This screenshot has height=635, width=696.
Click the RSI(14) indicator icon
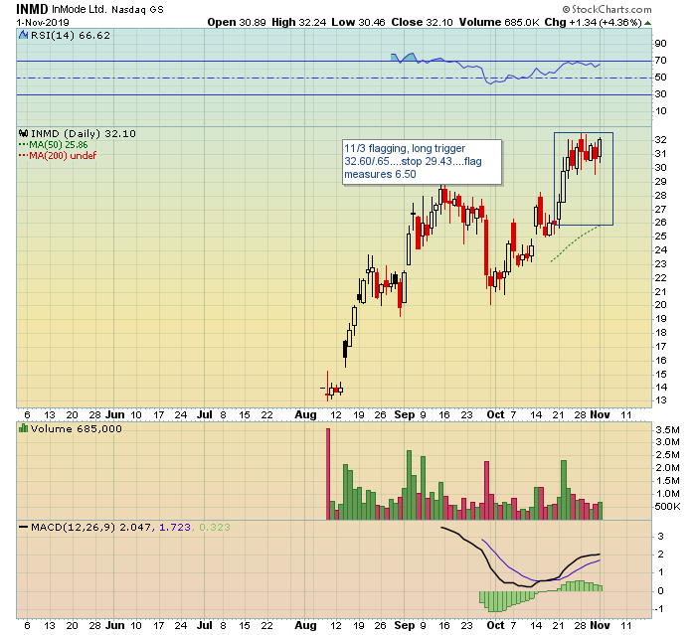pos(23,35)
